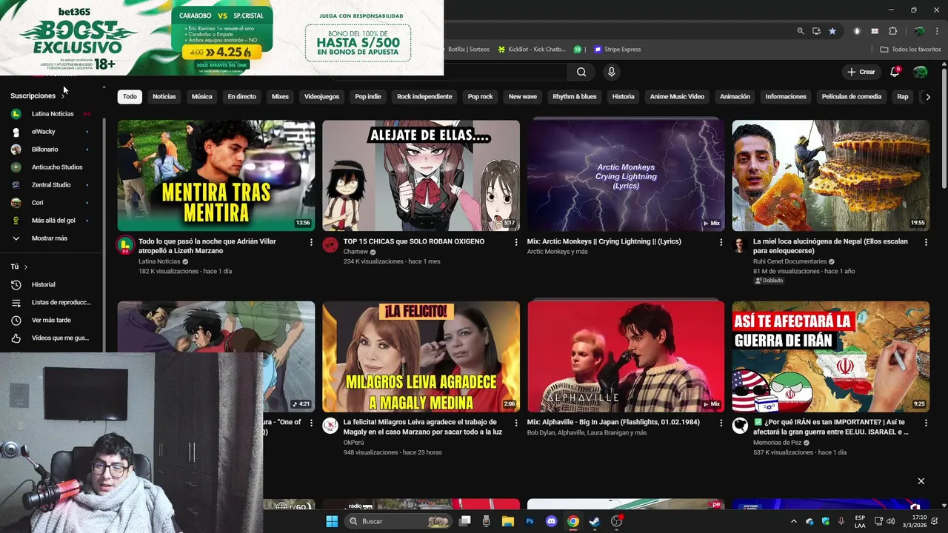Click the Latina Noticias channel avatar by the video
Screen dimensions: 948x533
125,245
